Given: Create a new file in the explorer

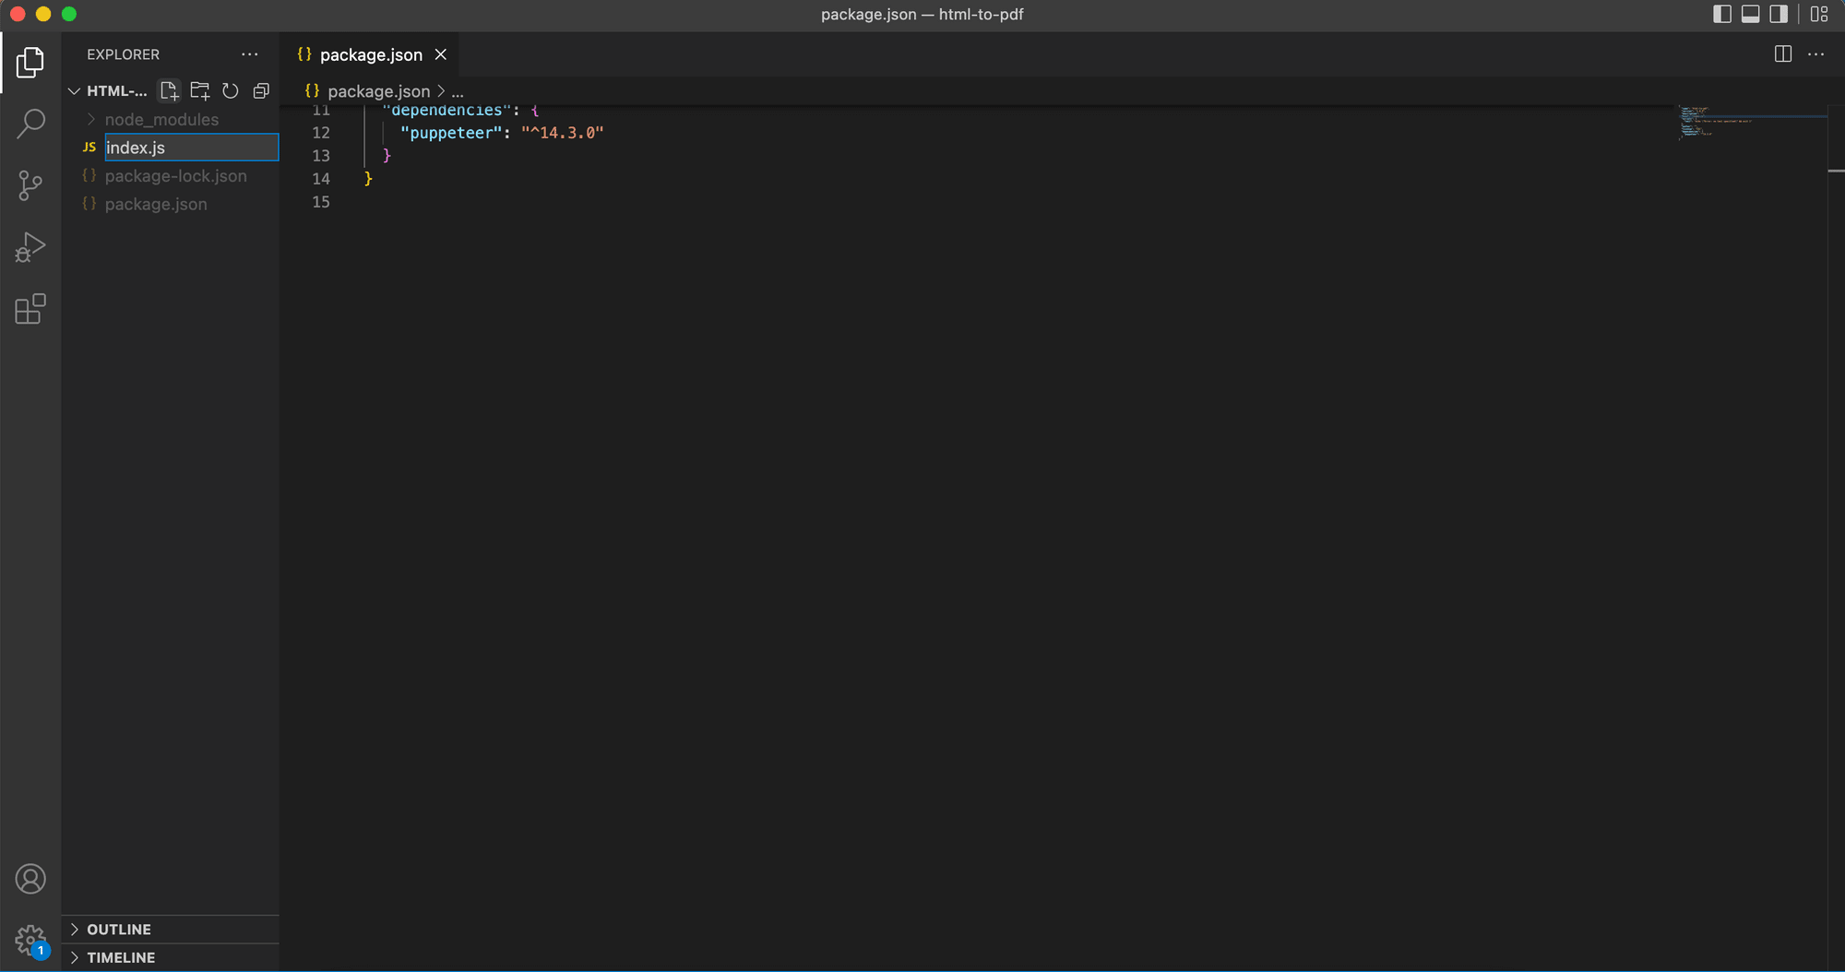Looking at the screenshot, I should click(169, 90).
